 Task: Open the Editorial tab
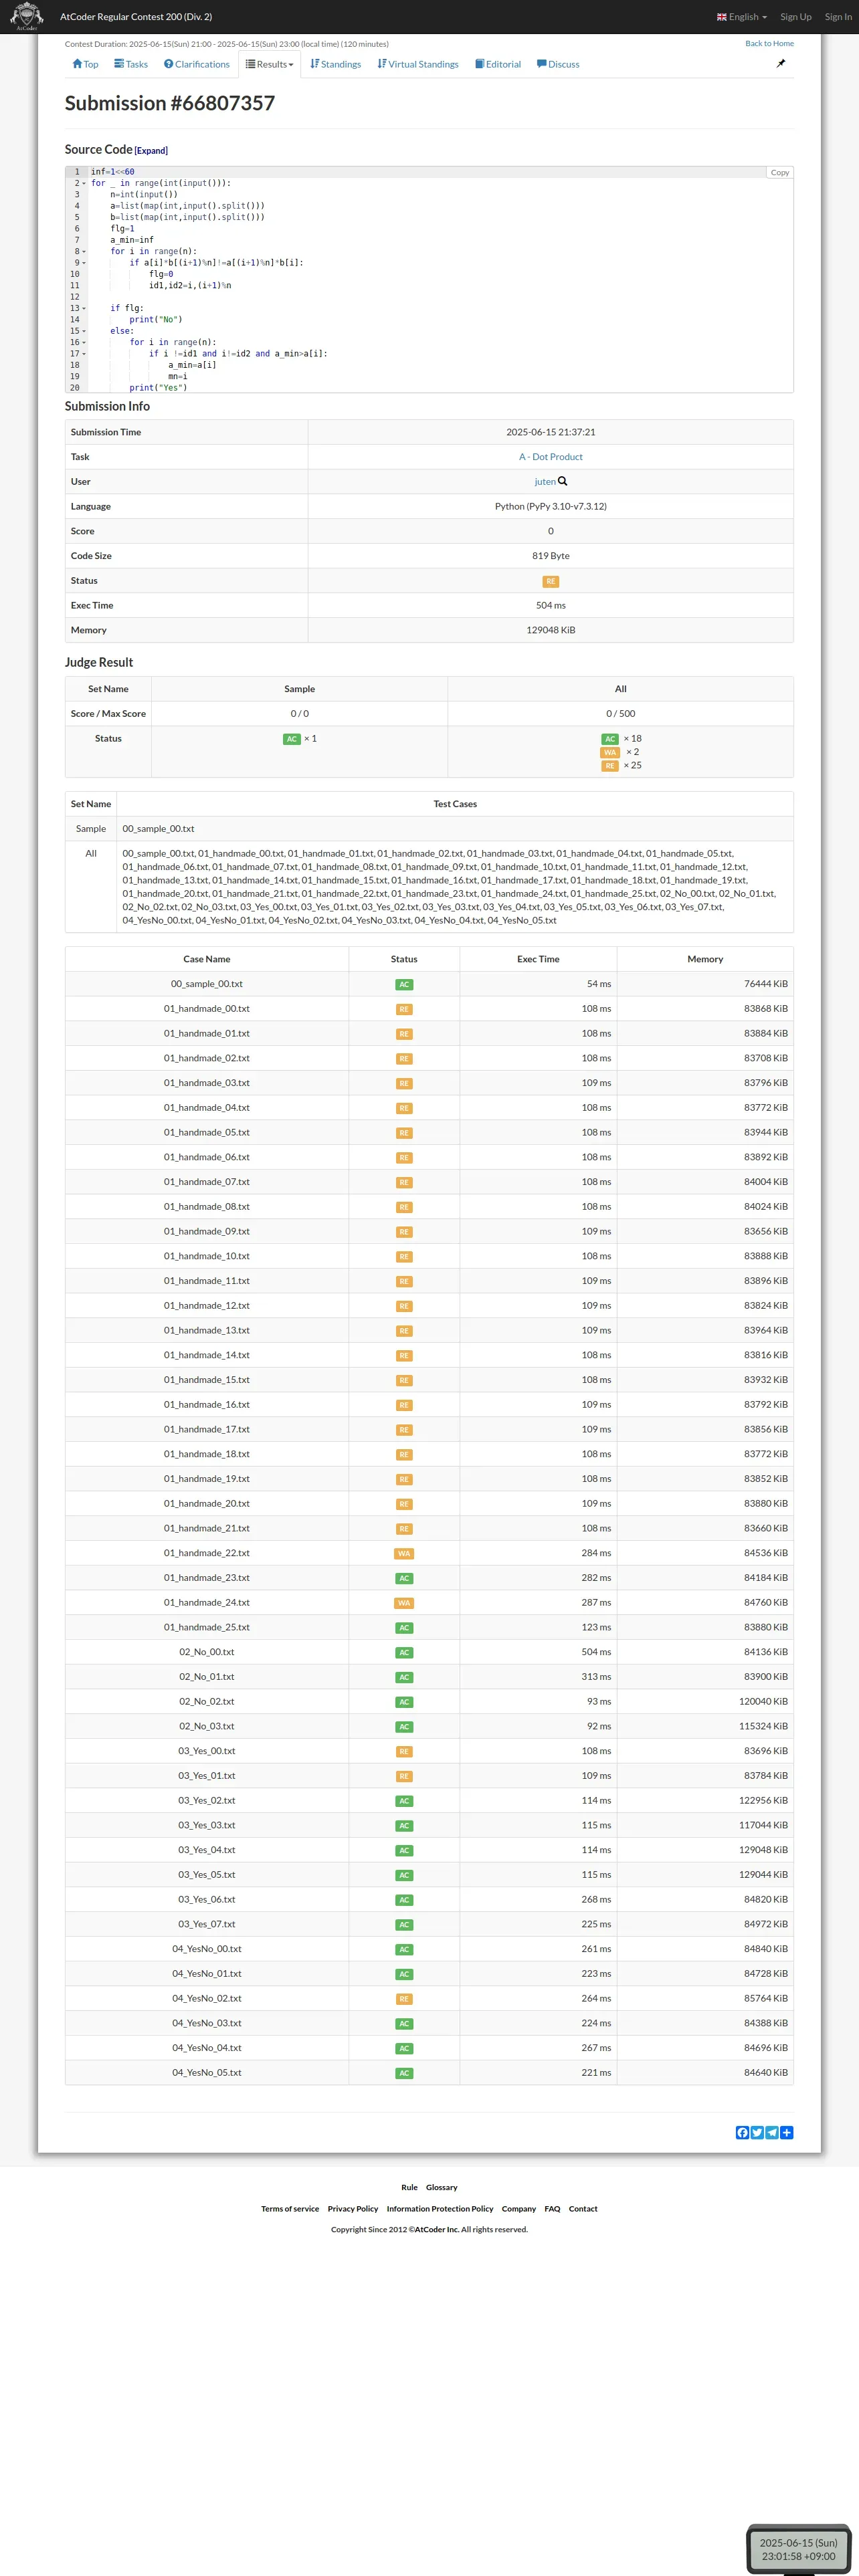click(x=498, y=64)
